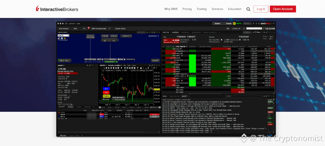325x146 pixels.
Task: Click the Help / Ticker Lookup field
Action: coord(254,28)
